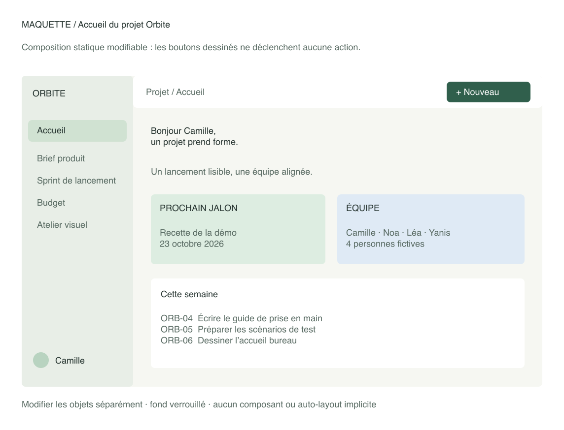Open the Budget sidebar item
Screen dimensions: 564x430
pyautogui.click(x=51, y=203)
